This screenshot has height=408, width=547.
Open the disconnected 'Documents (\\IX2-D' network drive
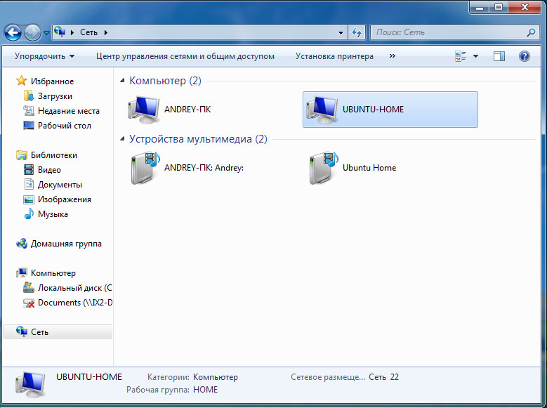[x=75, y=303]
